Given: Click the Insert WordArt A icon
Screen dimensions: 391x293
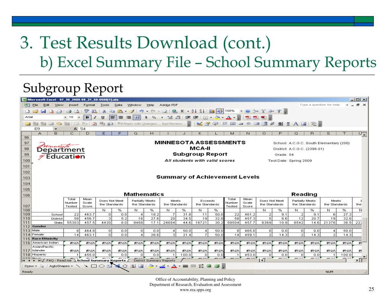Looking at the screenshot, I should (296, 124).
